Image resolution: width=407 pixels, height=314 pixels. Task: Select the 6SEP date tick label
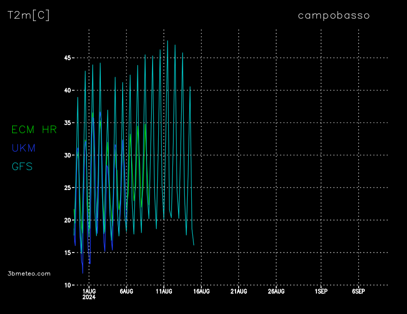358,292
